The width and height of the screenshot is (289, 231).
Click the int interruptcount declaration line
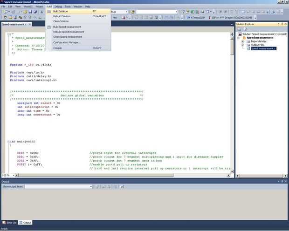pyautogui.click(x=38, y=107)
